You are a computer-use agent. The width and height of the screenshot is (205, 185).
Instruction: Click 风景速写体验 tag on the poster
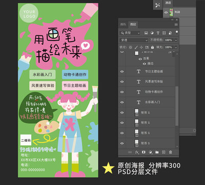43,86
